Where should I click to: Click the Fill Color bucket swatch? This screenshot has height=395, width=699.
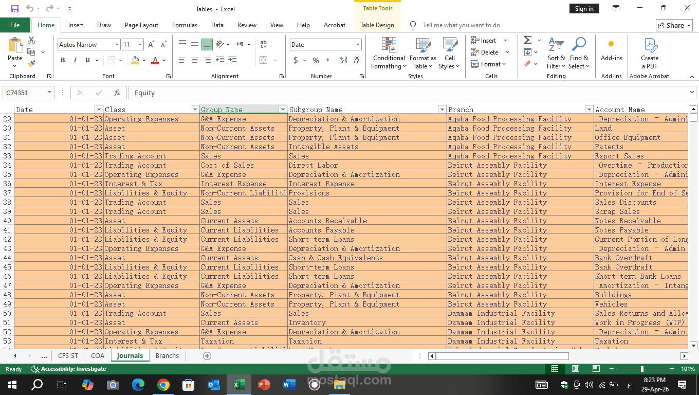coord(135,60)
